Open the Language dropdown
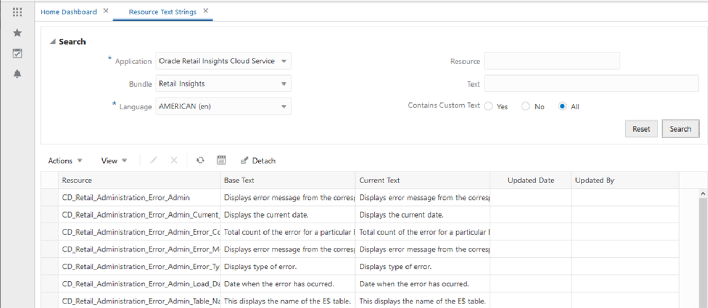The height and width of the screenshot is (308, 708). (284, 107)
